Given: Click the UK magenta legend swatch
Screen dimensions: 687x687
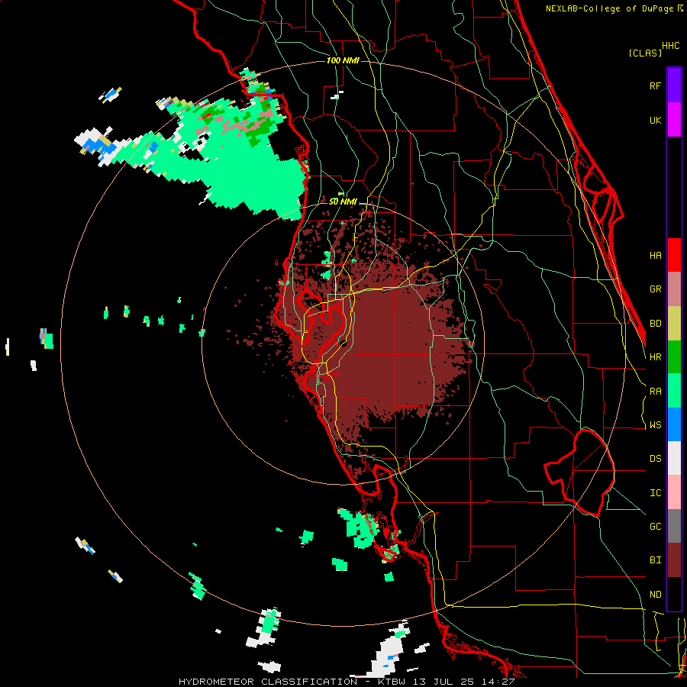Looking at the screenshot, I should pos(674,120).
